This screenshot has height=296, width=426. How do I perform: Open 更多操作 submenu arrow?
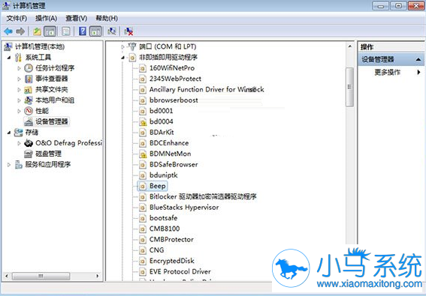[x=418, y=73]
